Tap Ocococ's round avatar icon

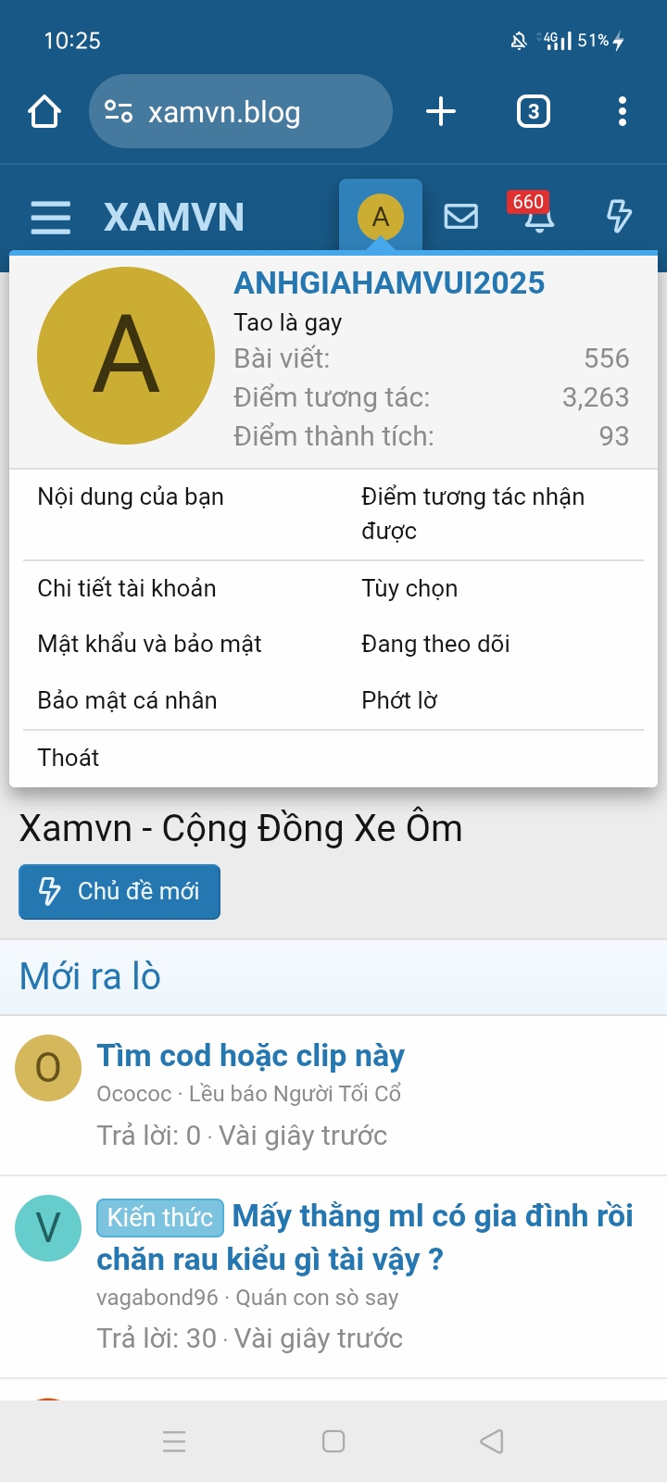click(47, 1068)
